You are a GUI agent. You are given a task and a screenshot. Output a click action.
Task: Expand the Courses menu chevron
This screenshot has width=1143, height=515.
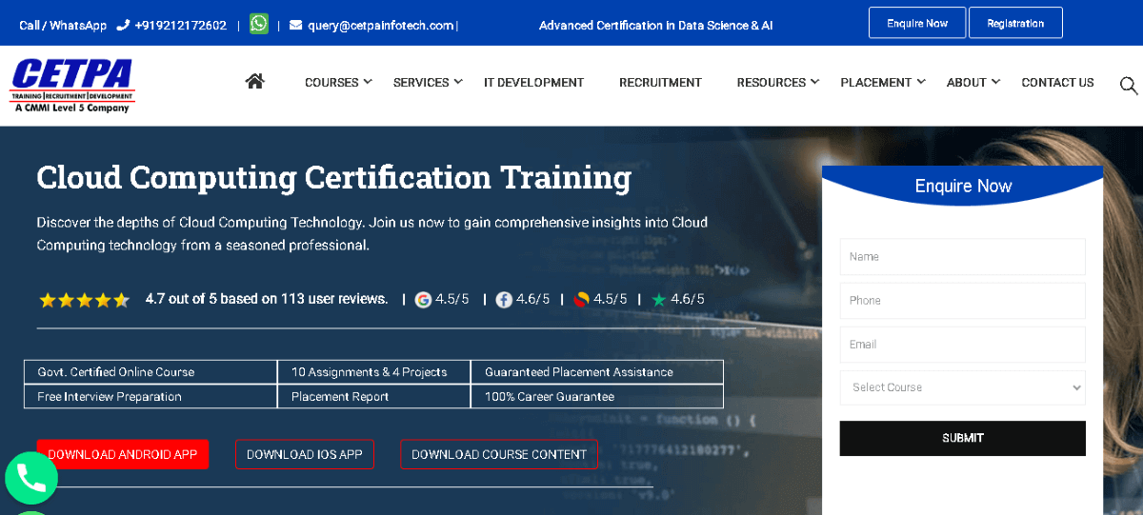click(x=368, y=82)
